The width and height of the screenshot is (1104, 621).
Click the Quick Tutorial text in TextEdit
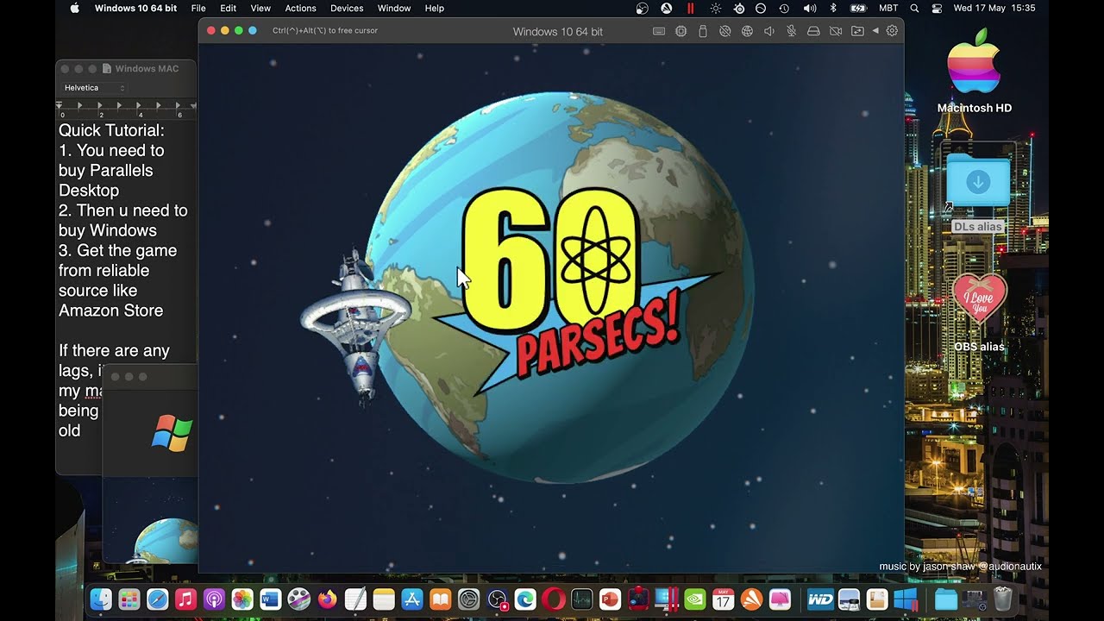point(111,130)
